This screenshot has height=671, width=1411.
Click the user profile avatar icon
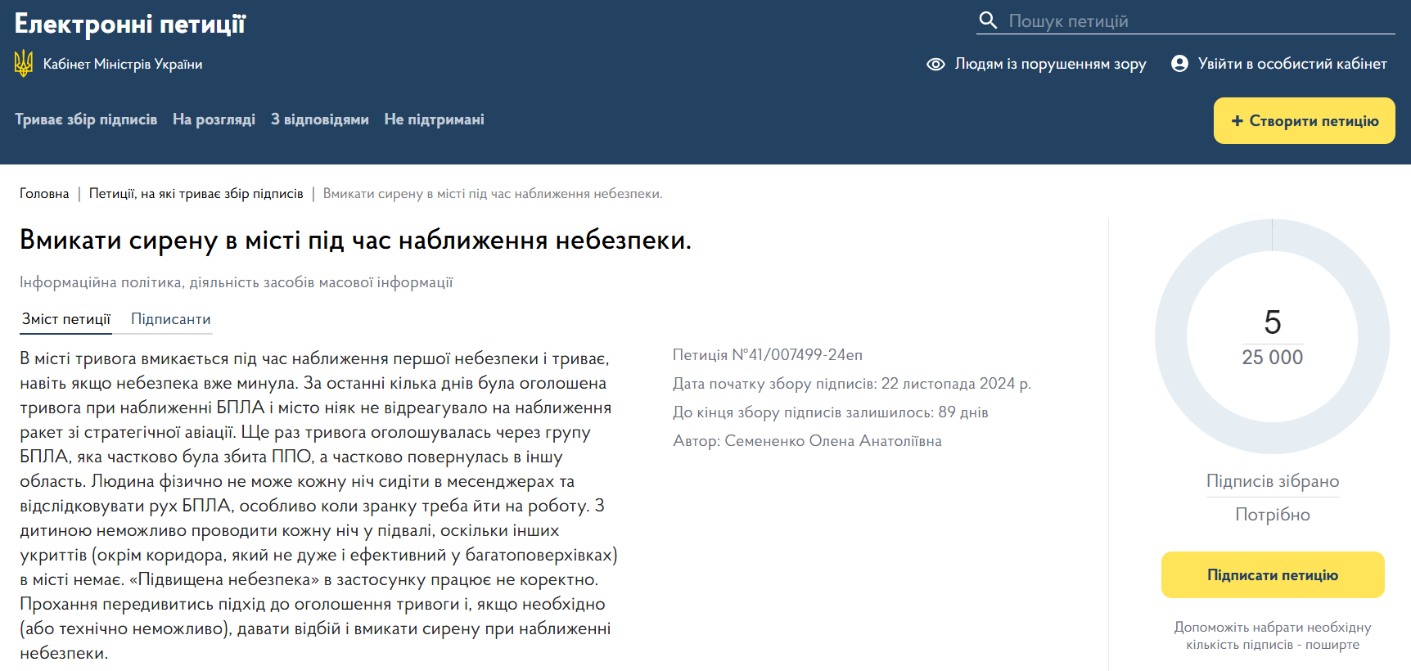[1179, 64]
